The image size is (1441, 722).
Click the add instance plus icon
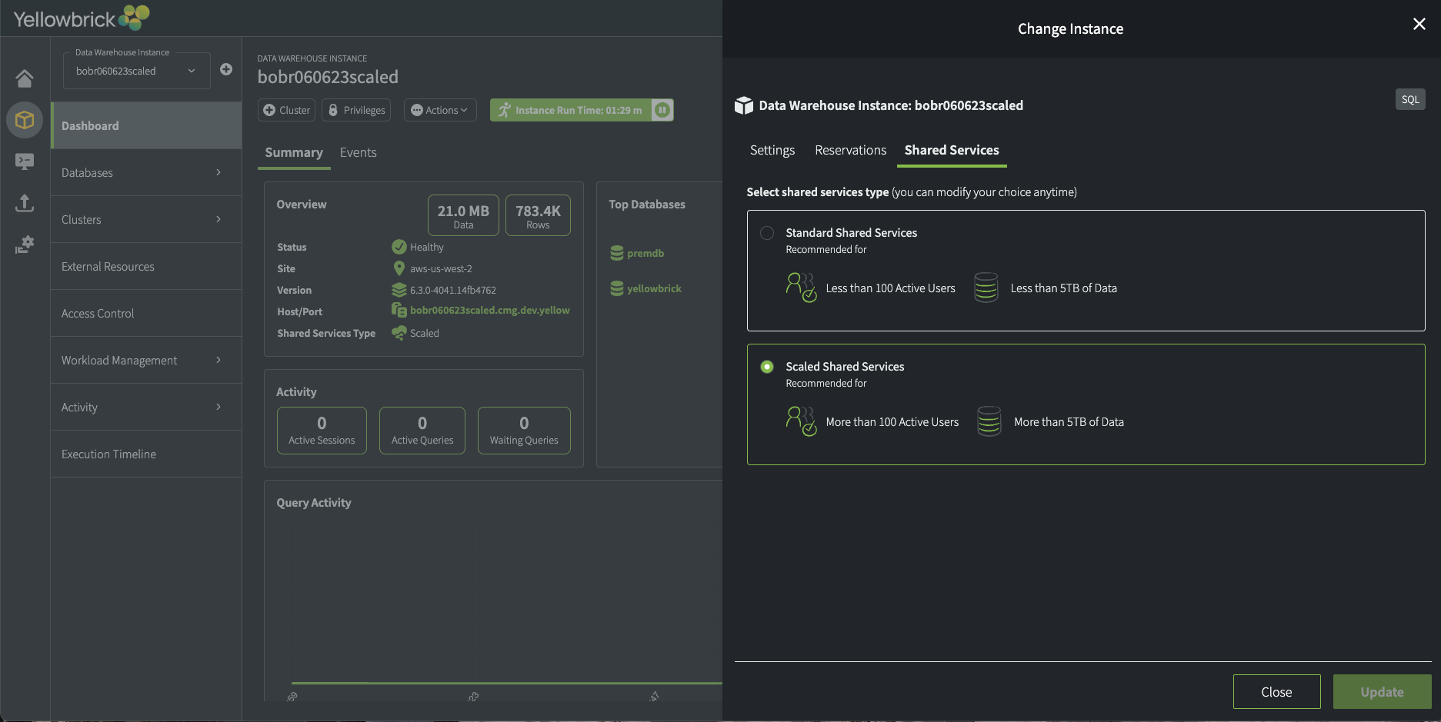point(226,69)
